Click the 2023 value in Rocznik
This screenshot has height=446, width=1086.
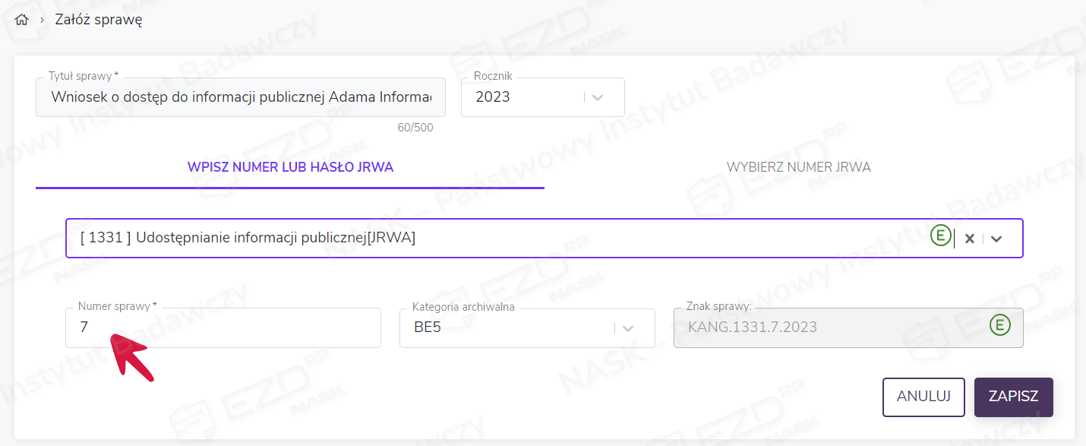493,97
